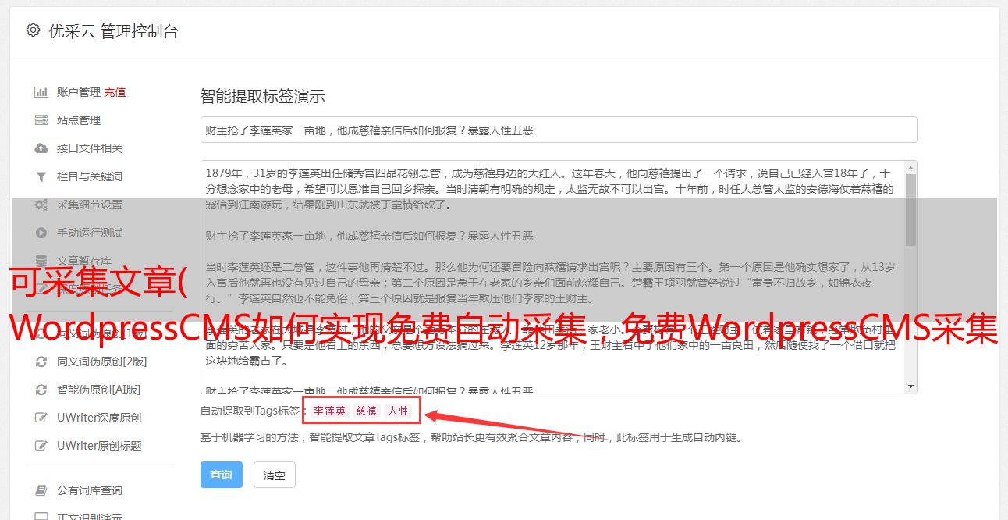Go to 站点管理 in the sidebar

79,120
